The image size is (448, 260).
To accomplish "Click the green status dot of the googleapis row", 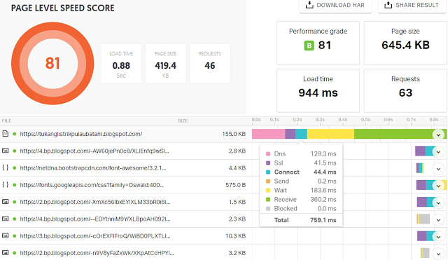I will 14,185.
